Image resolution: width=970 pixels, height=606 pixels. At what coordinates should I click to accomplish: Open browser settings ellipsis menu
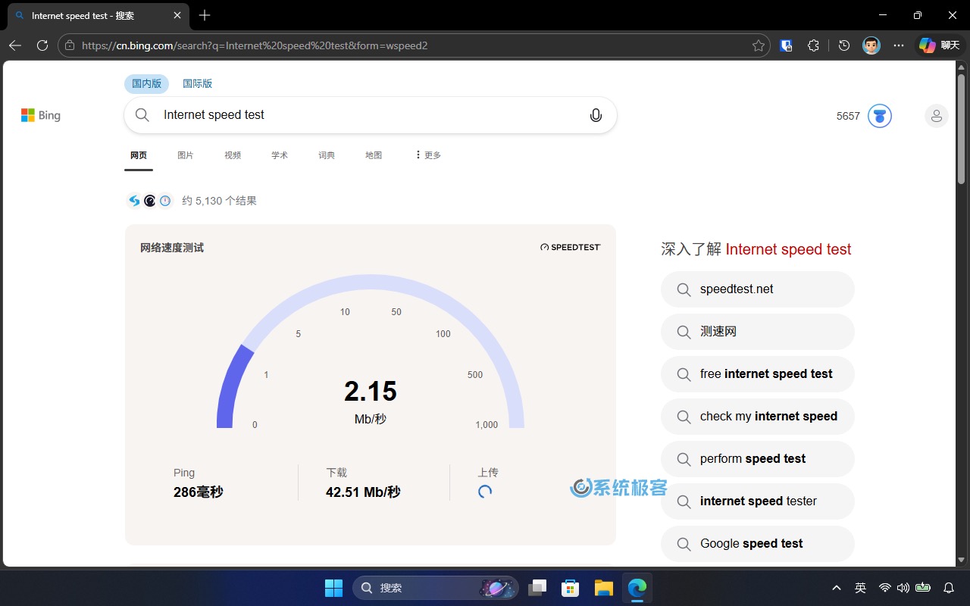(x=899, y=45)
